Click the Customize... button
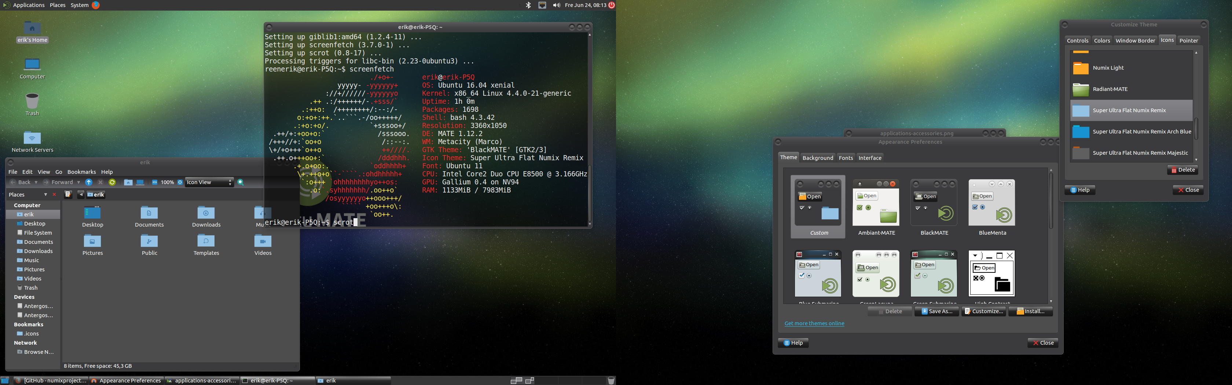This screenshot has height=385, width=1232. 983,311
